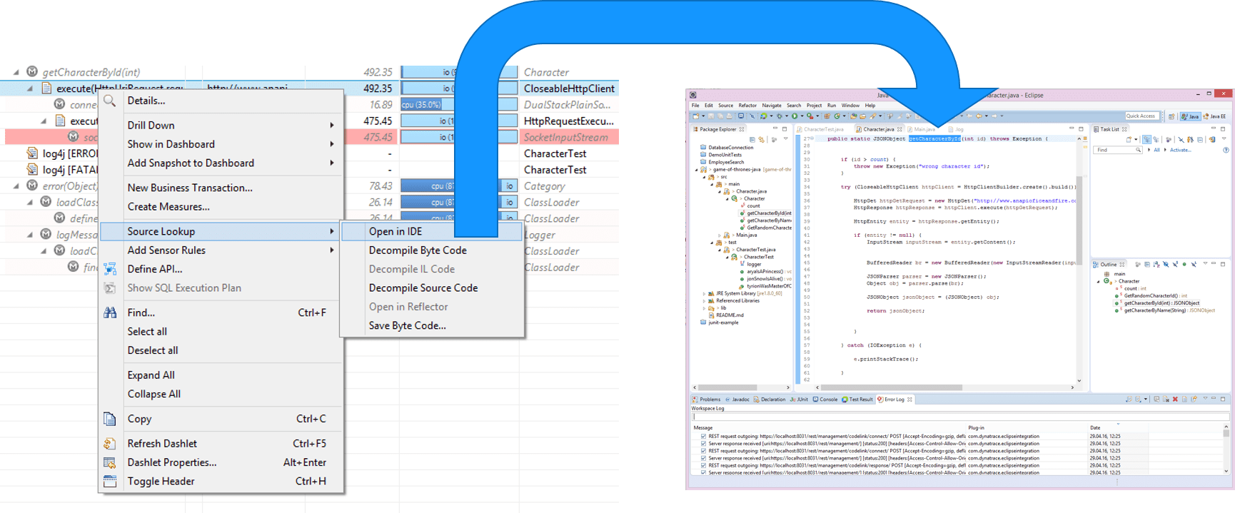The width and height of the screenshot is (1235, 513).
Task: Expand Add Sensor Rules submenu arrow
Action: (332, 250)
